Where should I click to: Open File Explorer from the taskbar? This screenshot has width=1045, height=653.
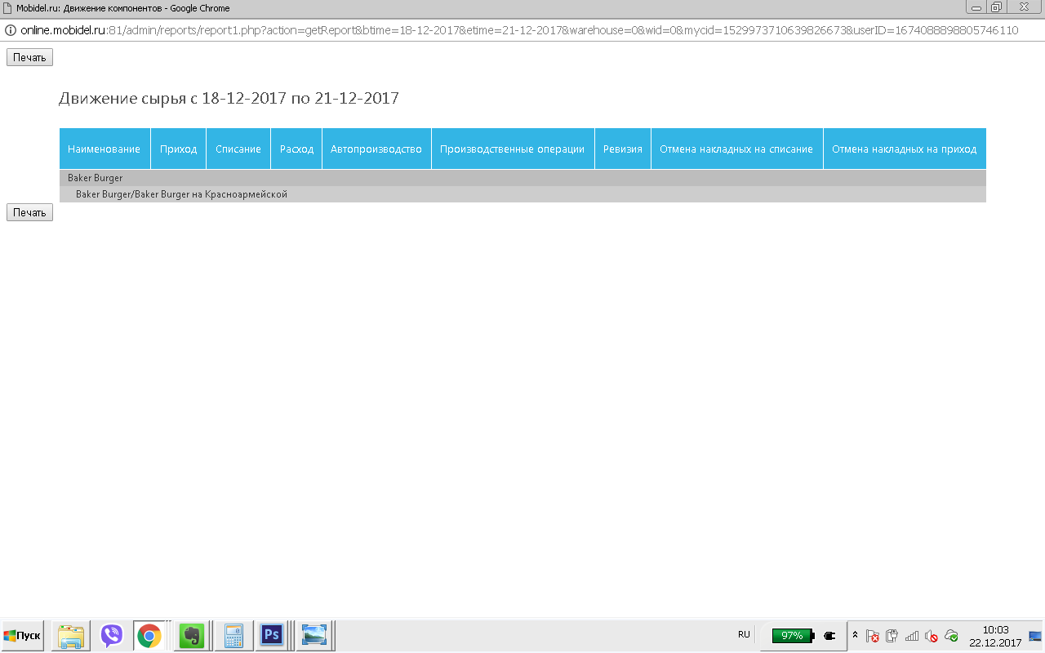[71, 635]
